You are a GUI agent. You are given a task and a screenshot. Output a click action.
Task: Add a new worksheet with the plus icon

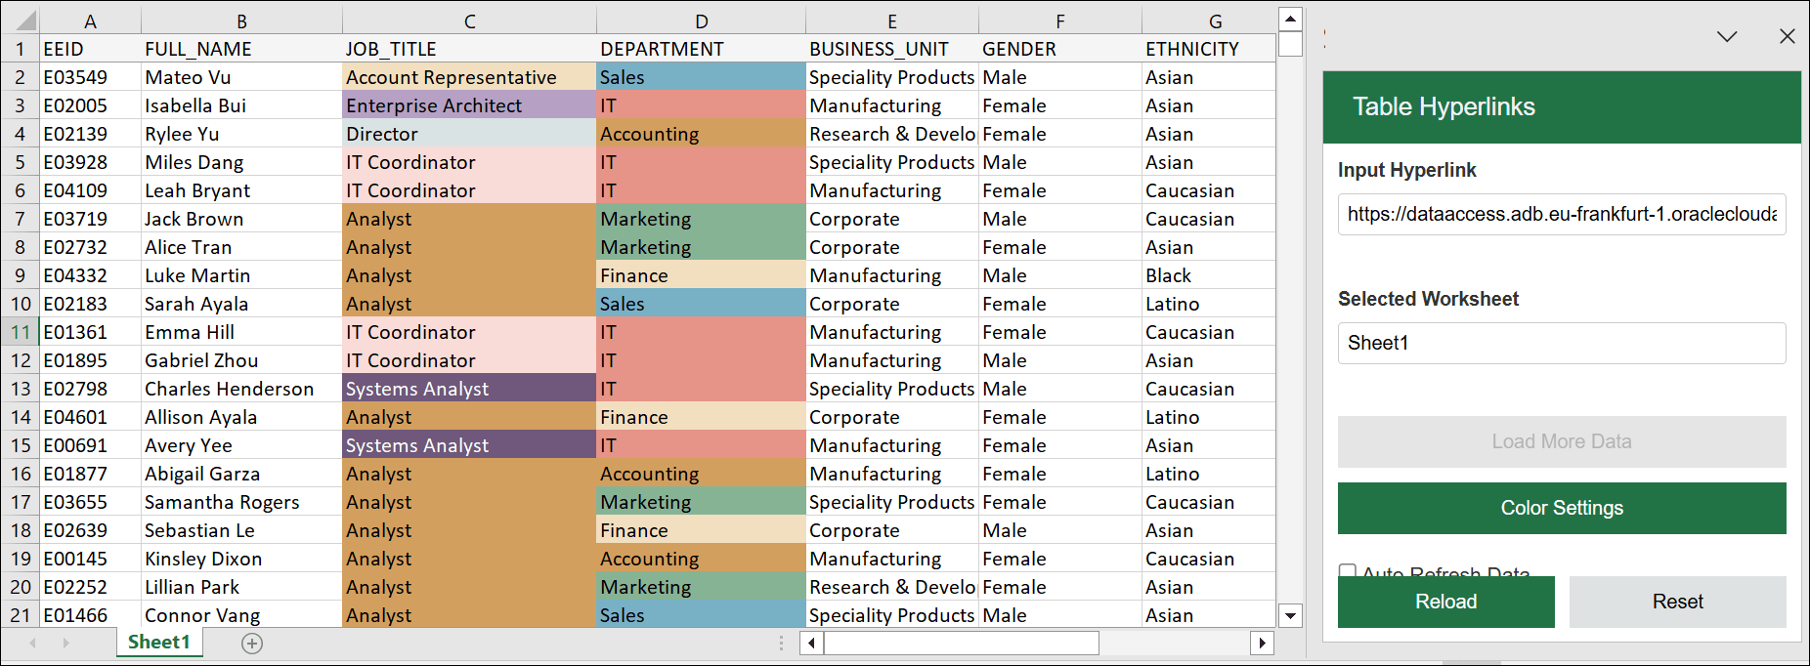tap(252, 644)
